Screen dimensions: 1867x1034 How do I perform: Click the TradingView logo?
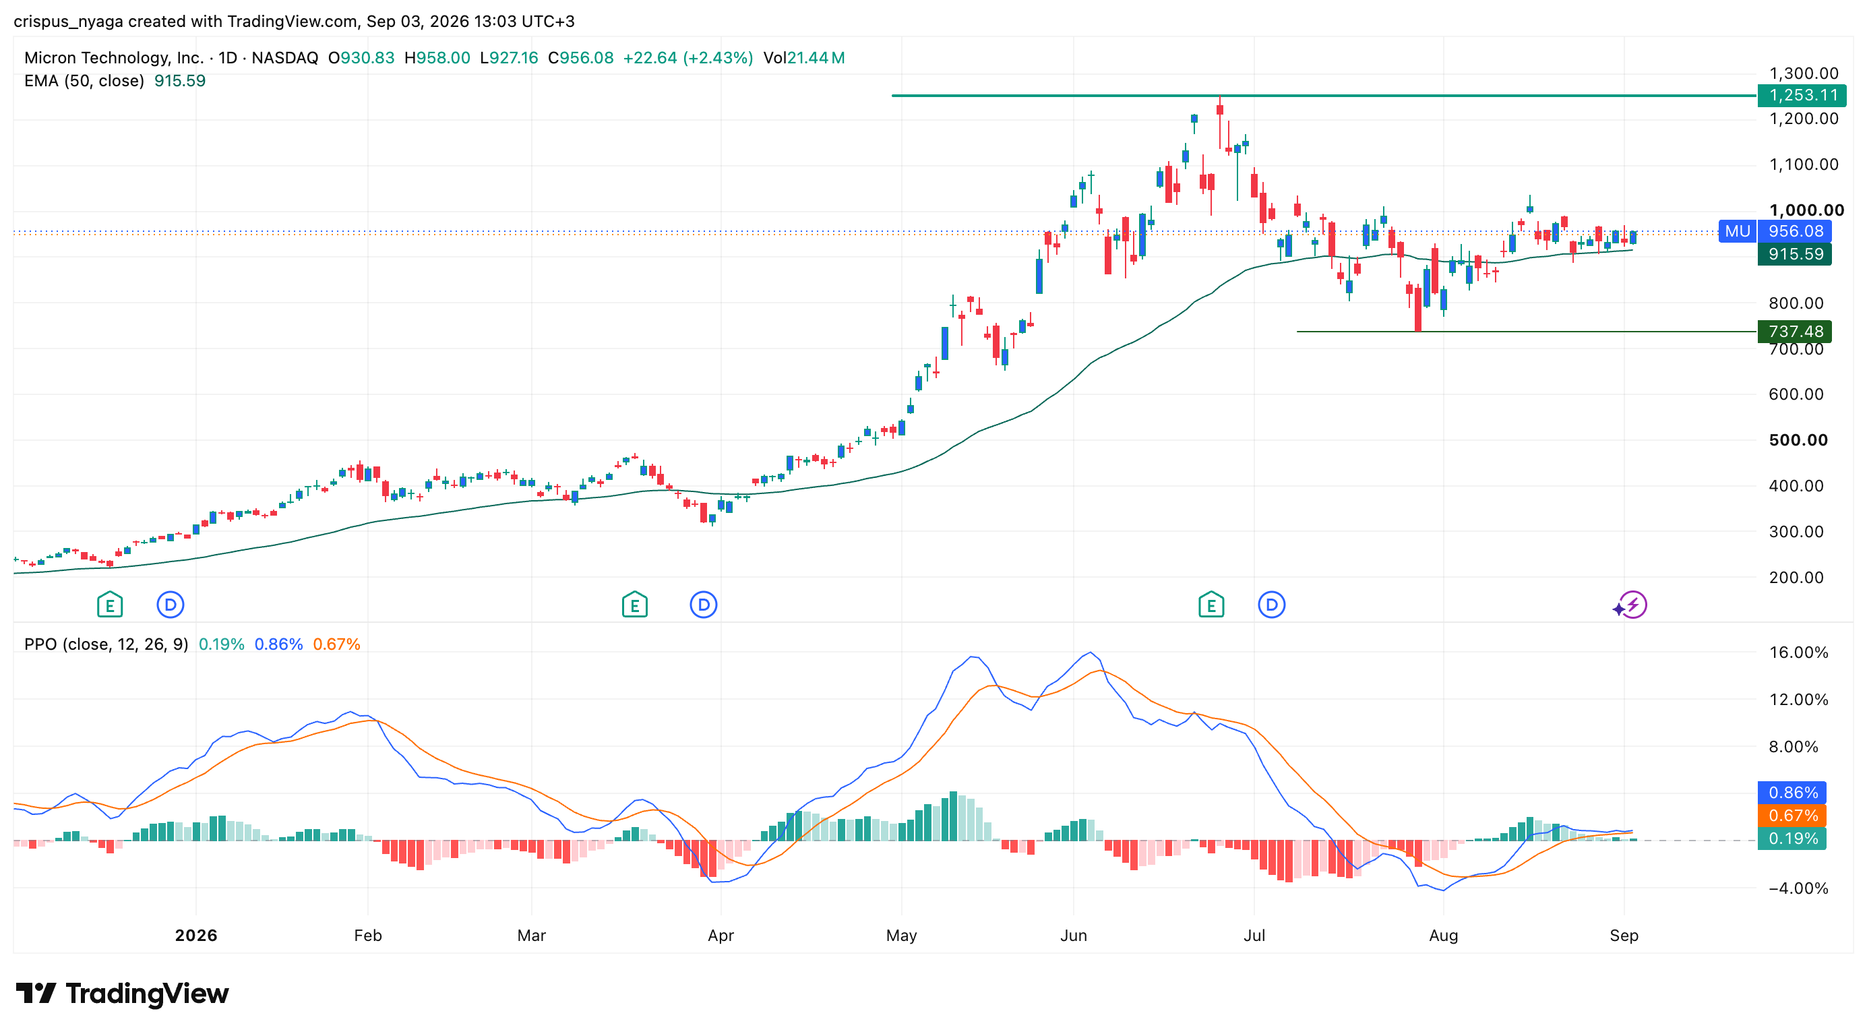tap(122, 993)
